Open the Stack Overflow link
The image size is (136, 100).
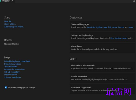tap(11, 75)
